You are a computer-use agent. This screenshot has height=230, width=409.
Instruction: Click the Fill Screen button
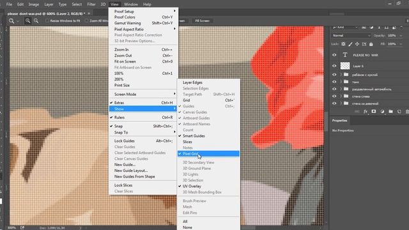(203, 21)
